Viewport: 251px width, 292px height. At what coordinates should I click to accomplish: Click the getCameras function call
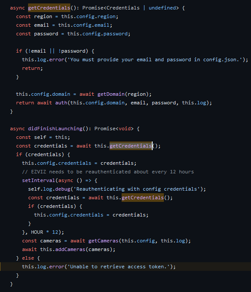click(104, 241)
